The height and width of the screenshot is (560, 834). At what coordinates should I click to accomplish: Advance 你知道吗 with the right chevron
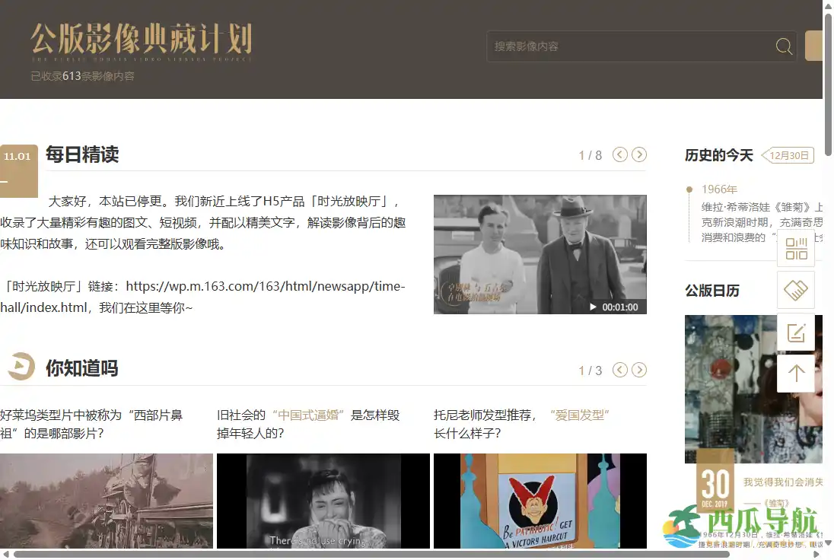640,371
